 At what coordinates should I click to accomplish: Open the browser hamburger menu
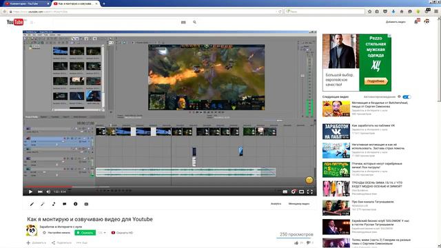click(436, 12)
